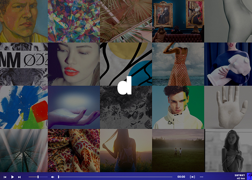Click the white sculpted hand tile
The image size is (252, 180).
pos(228,107)
